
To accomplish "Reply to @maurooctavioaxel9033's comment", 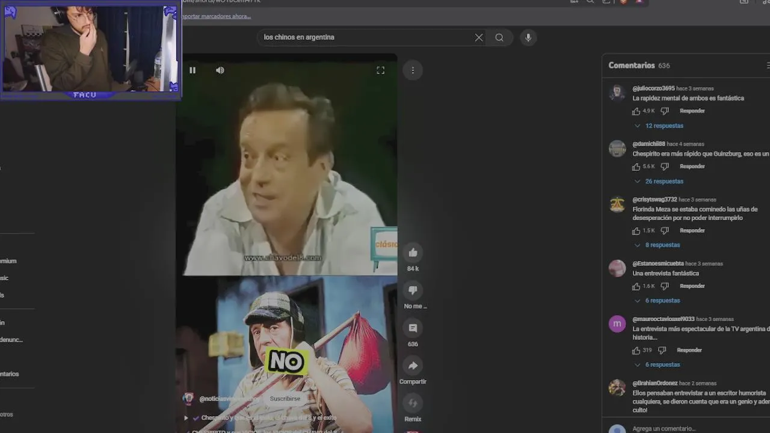I will (x=689, y=351).
